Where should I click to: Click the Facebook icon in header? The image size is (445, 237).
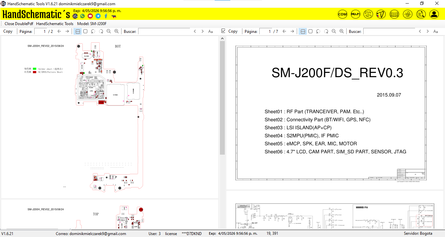pyautogui.click(x=106, y=16)
